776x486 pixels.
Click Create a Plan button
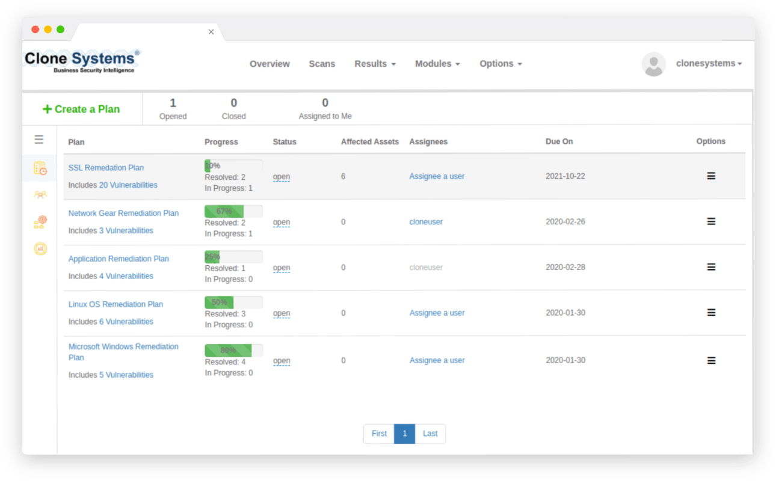coord(81,109)
